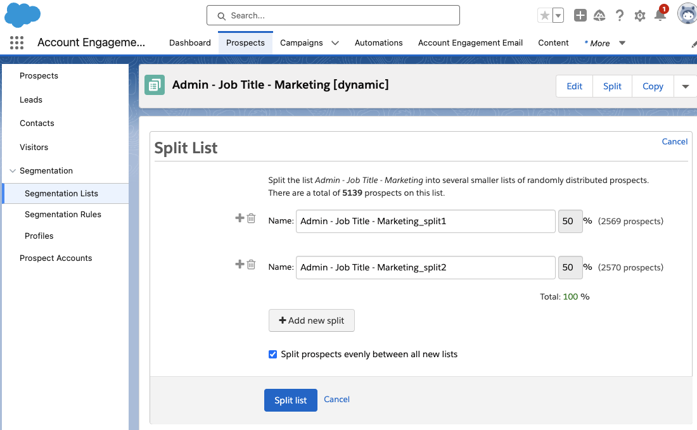Viewport: 697px width, 430px height.
Task: Click the pencil edit navigation icon
Action: coord(694,44)
